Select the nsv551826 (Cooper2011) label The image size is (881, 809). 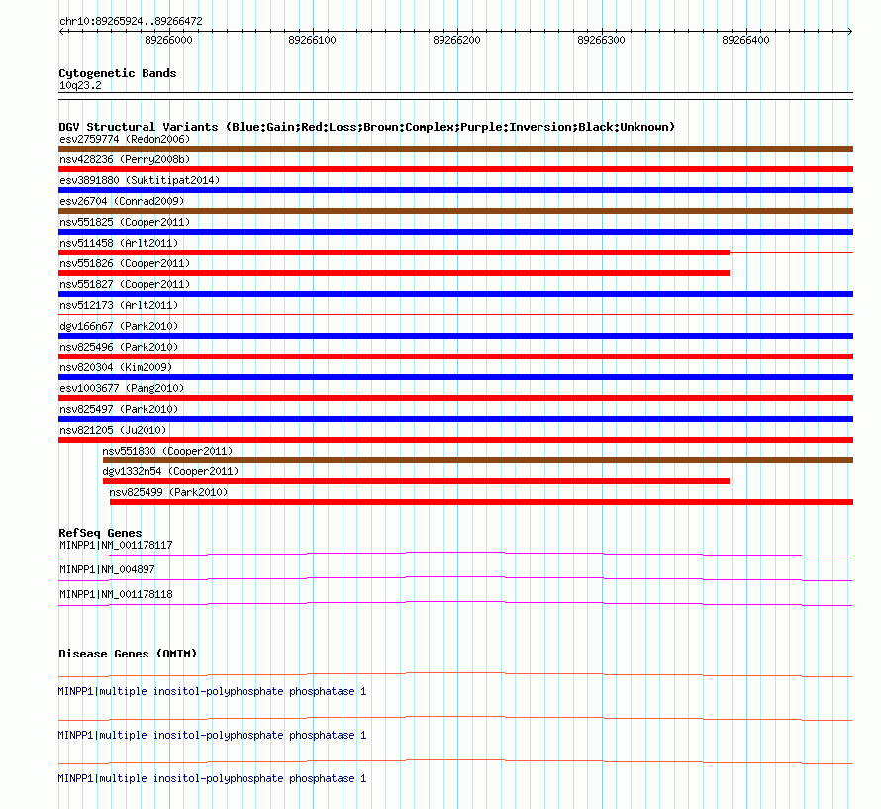click(x=125, y=263)
